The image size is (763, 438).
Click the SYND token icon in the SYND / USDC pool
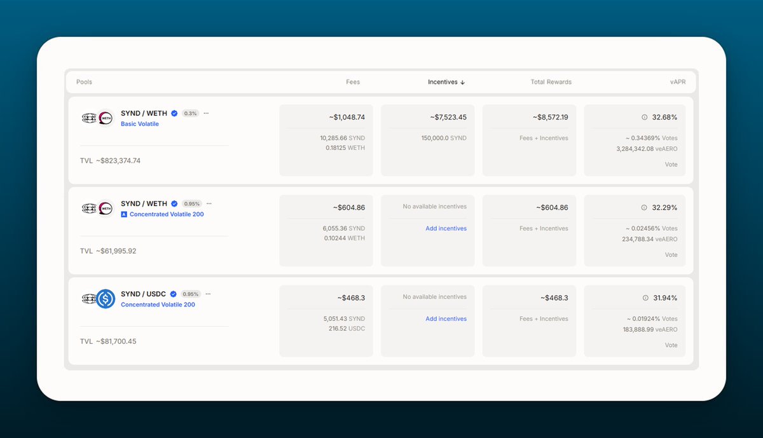tap(89, 299)
